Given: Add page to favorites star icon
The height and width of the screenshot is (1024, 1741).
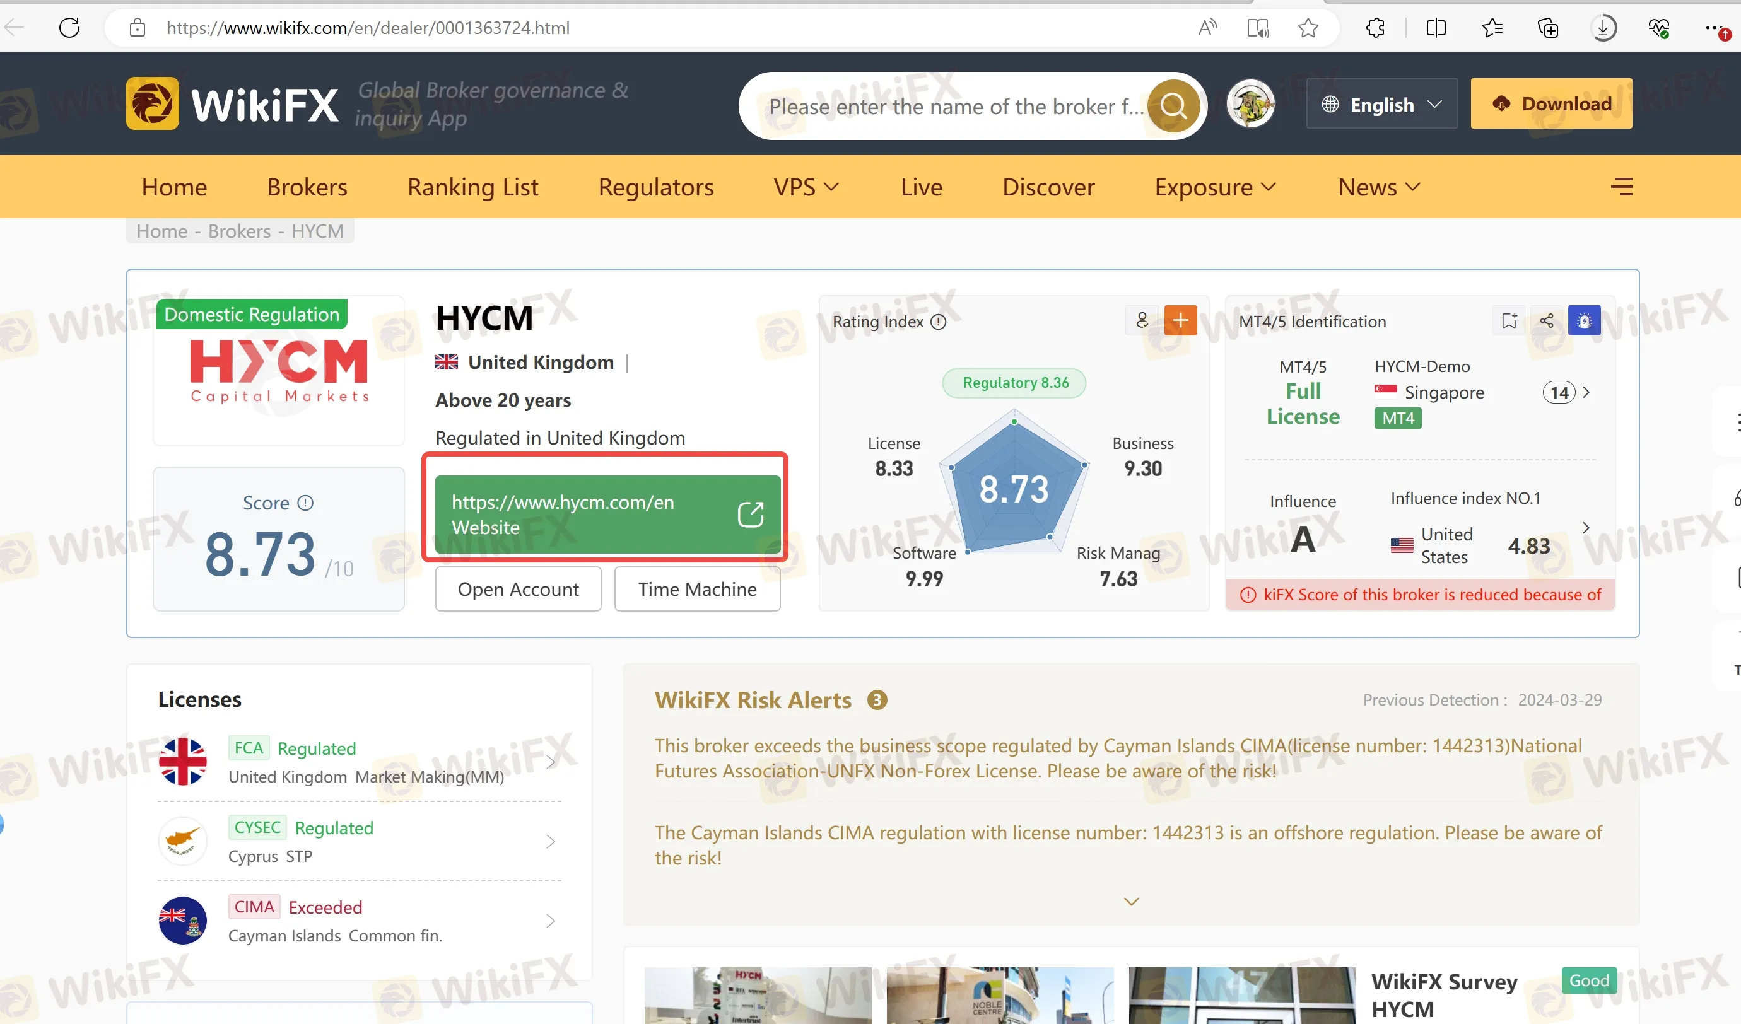Looking at the screenshot, I should (x=1307, y=28).
